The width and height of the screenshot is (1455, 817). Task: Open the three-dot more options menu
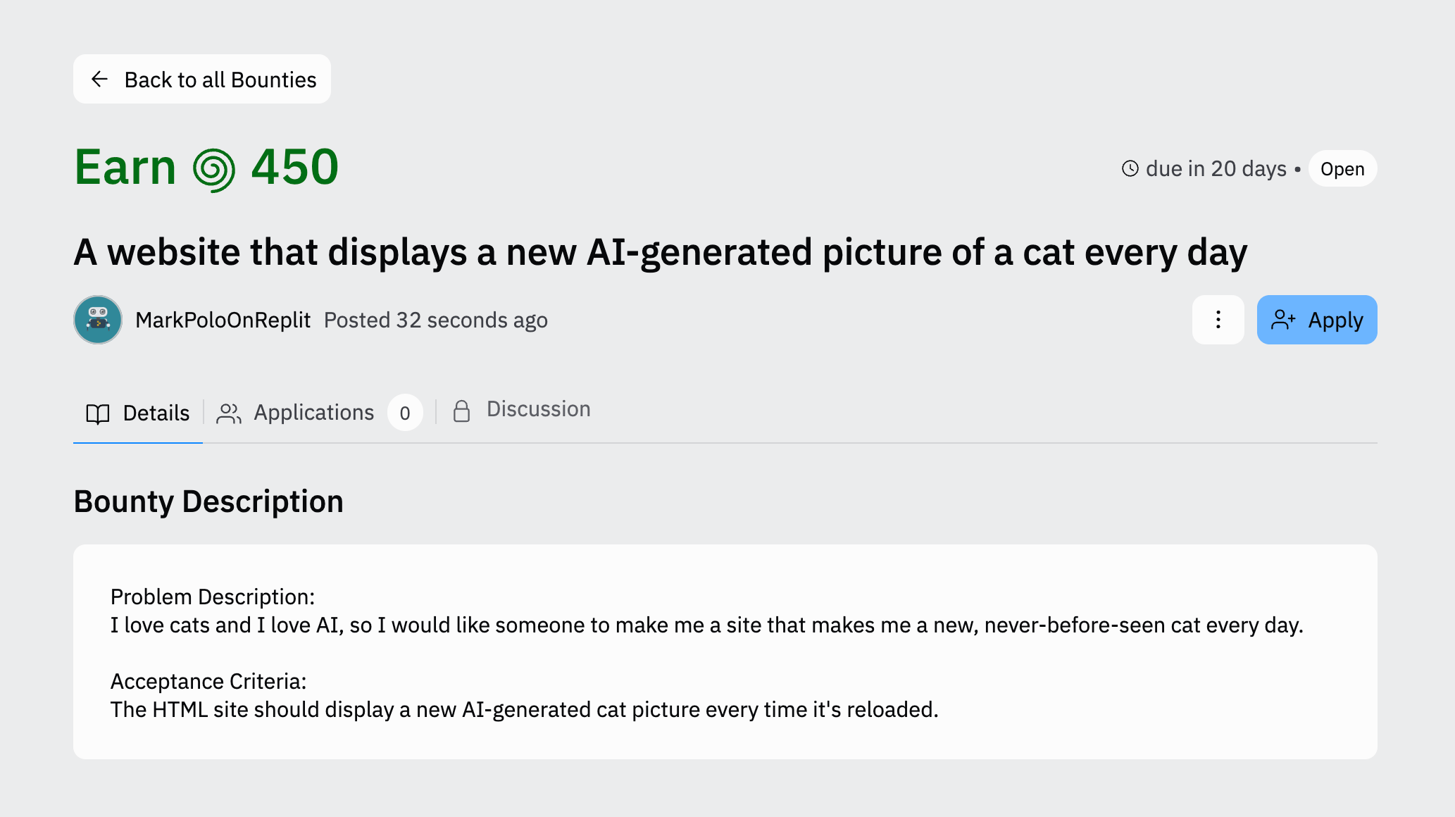coord(1218,320)
